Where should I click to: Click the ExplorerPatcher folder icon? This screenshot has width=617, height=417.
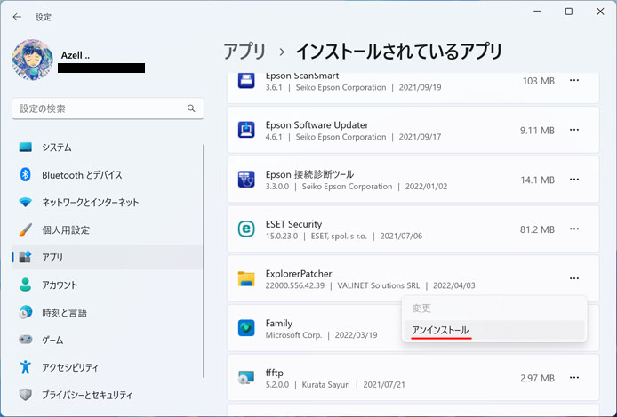[x=246, y=278]
